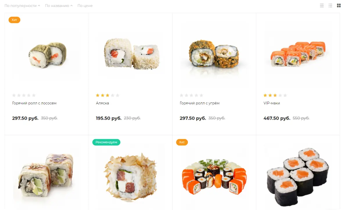Switch to compact list view icon

click(x=330, y=5)
